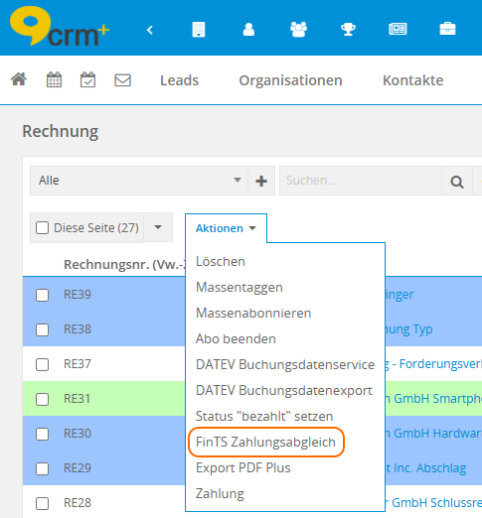482x518 pixels.
Task: Select Abo beenden menu entry
Action: (236, 338)
